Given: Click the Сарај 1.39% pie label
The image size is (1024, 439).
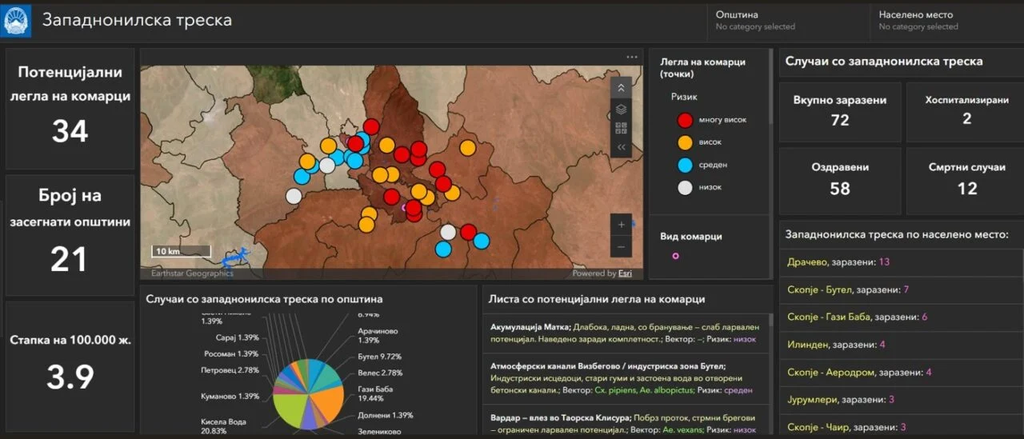Looking at the screenshot, I should [235, 339].
